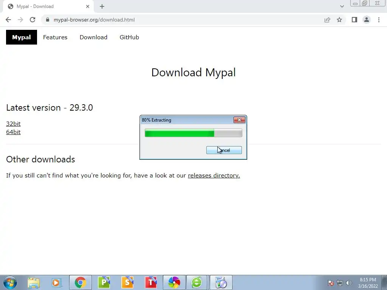Open the red T application in the taskbar
Screen dimensions: 387x290
pos(151,282)
